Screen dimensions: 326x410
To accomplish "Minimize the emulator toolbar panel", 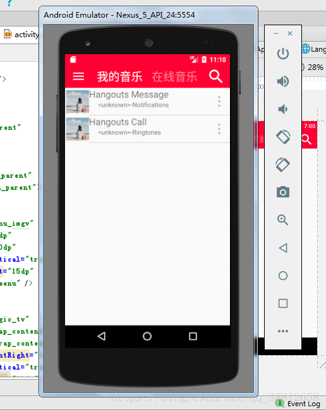I will click(x=276, y=33).
